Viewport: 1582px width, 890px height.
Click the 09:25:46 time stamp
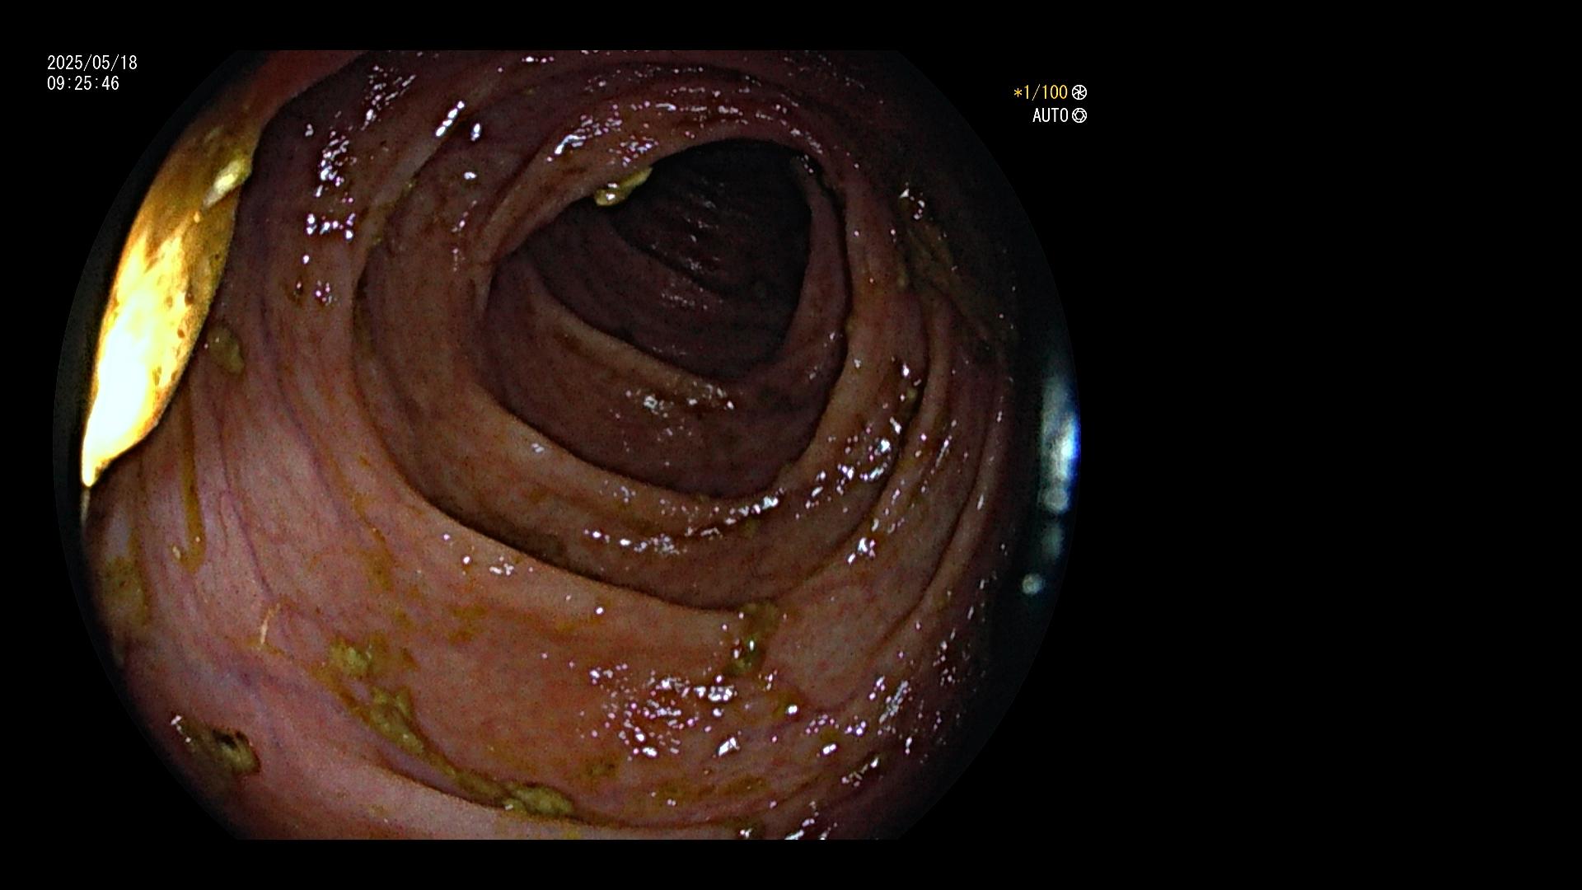click(83, 83)
